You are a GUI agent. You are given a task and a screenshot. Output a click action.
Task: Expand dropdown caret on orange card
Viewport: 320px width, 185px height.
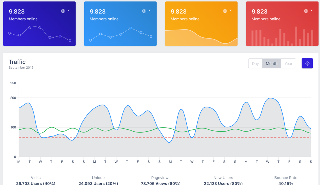[x=231, y=10]
